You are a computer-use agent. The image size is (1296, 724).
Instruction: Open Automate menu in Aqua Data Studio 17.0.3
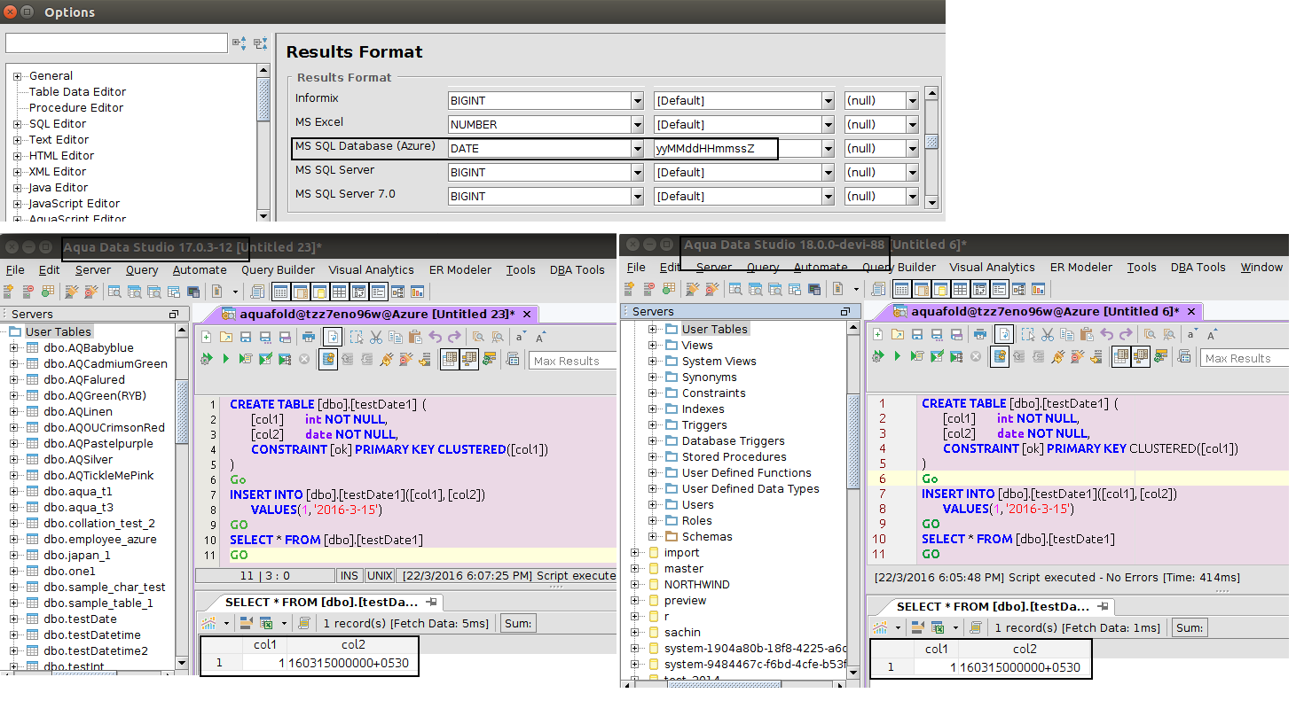click(x=200, y=270)
